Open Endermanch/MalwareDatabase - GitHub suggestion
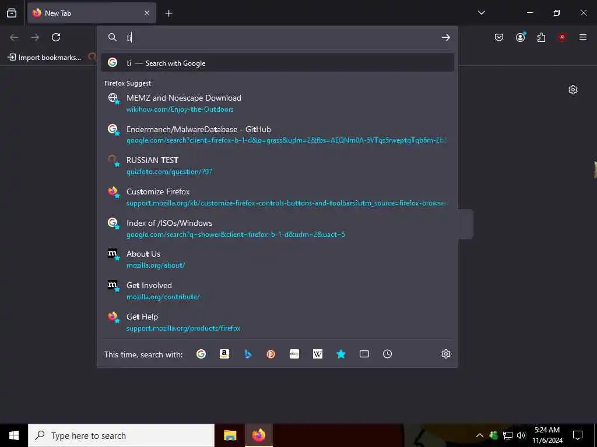Image resolution: width=597 pixels, height=447 pixels. pyautogui.click(x=277, y=134)
